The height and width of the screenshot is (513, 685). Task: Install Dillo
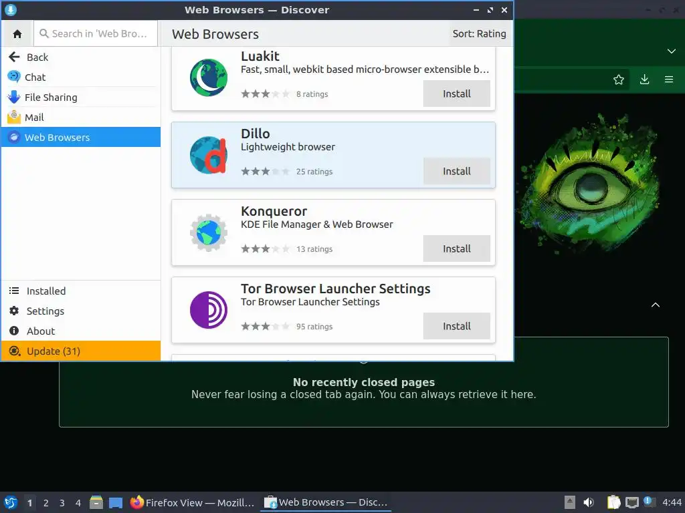click(x=456, y=171)
